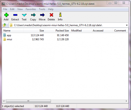Select the Copy toolbar icon
The width and height of the screenshot is (131, 110).
[x=33, y=15]
